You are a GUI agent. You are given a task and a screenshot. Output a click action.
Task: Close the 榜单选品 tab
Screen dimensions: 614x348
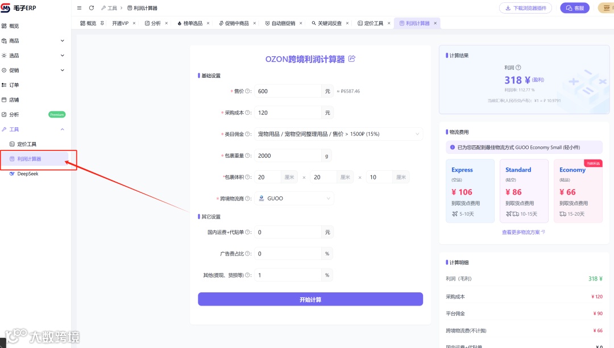pos(208,23)
